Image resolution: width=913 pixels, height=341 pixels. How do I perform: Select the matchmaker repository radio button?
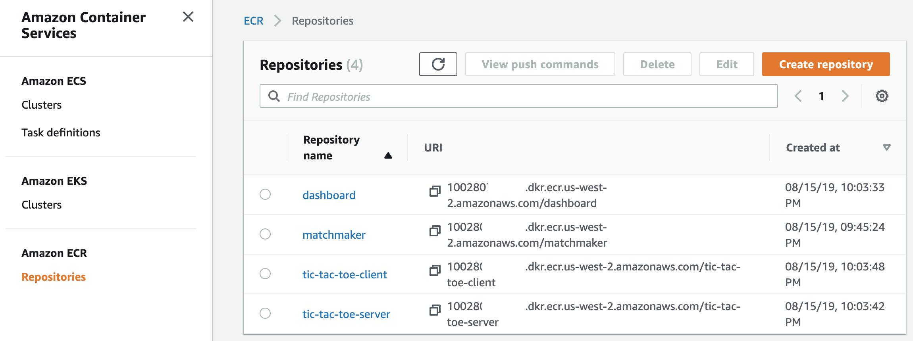click(x=265, y=234)
